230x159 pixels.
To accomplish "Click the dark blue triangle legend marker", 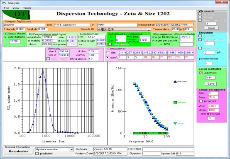I will click(x=175, y=81).
